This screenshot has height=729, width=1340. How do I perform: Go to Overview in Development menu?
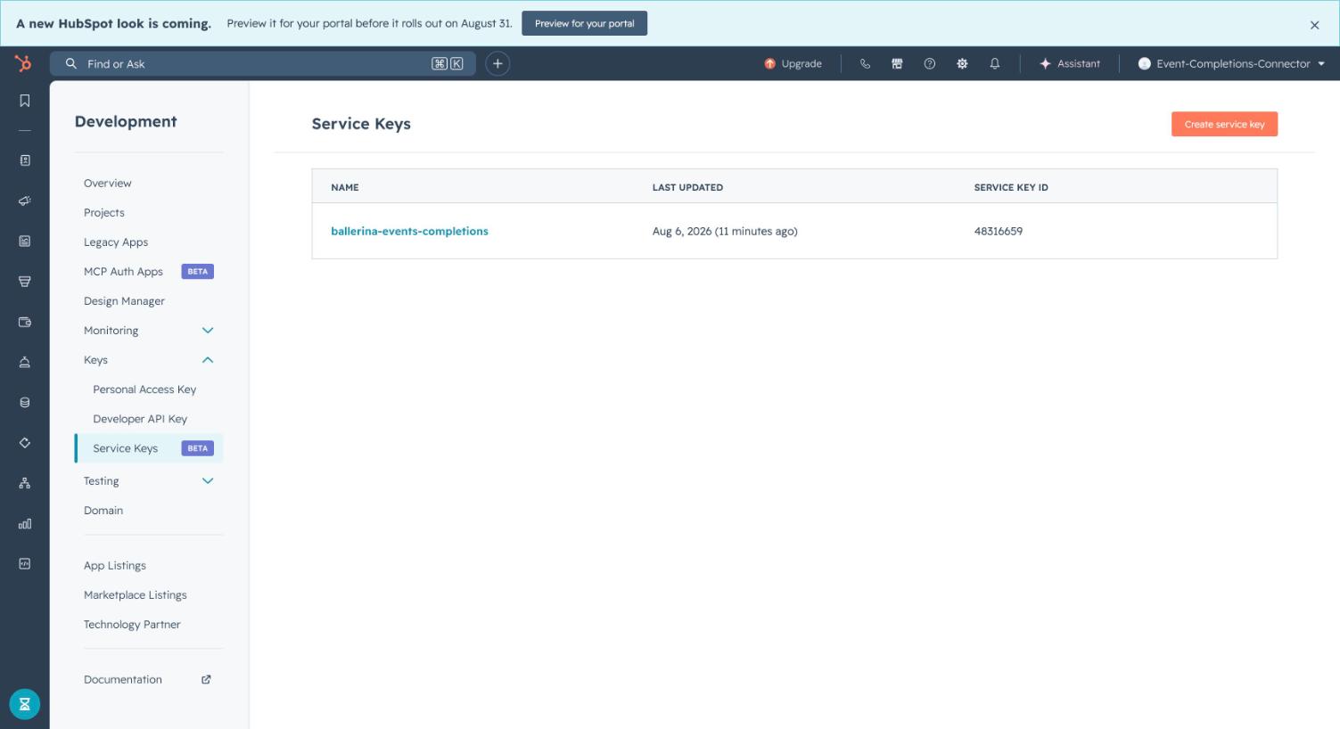(x=108, y=184)
